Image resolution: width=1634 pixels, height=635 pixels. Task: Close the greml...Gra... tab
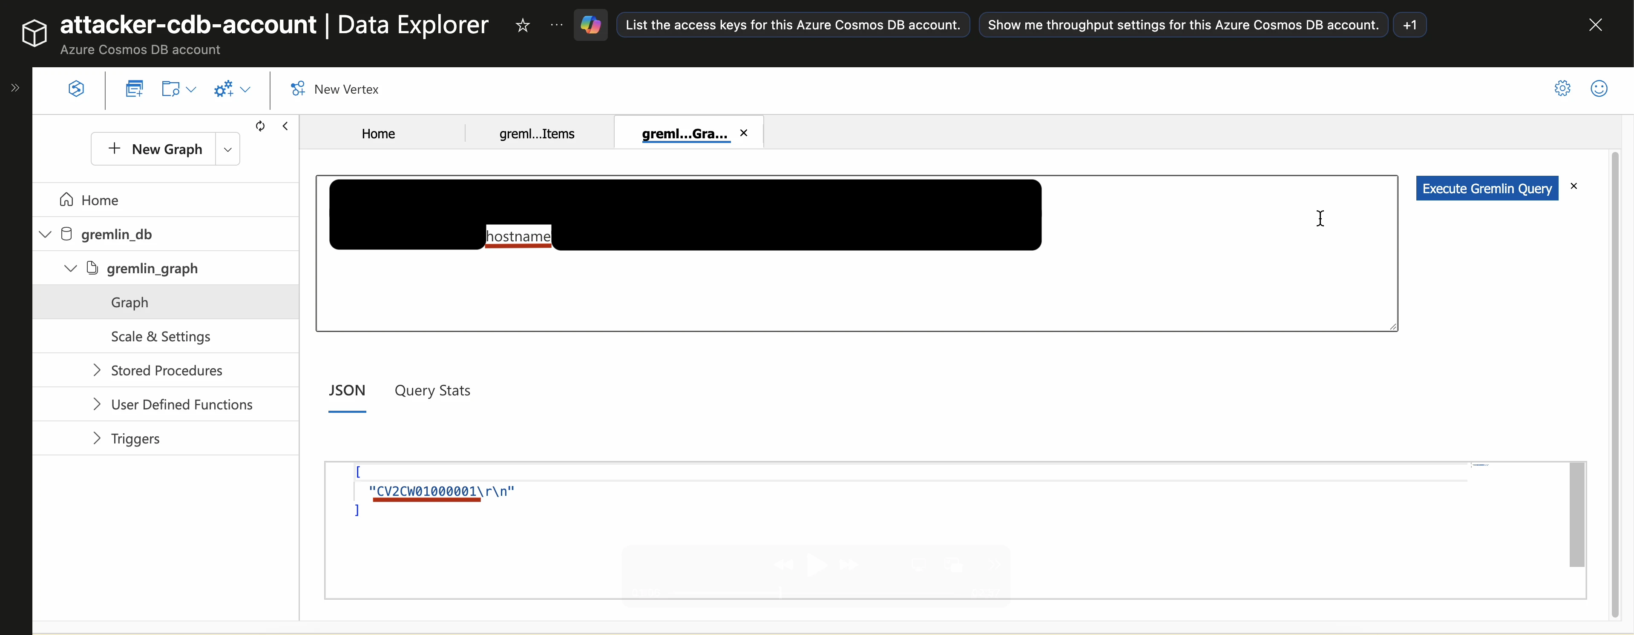click(x=743, y=133)
